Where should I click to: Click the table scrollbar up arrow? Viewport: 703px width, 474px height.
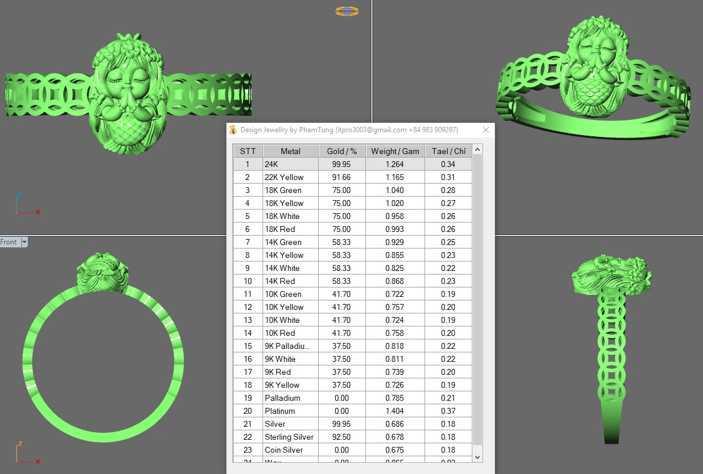pyautogui.click(x=478, y=149)
